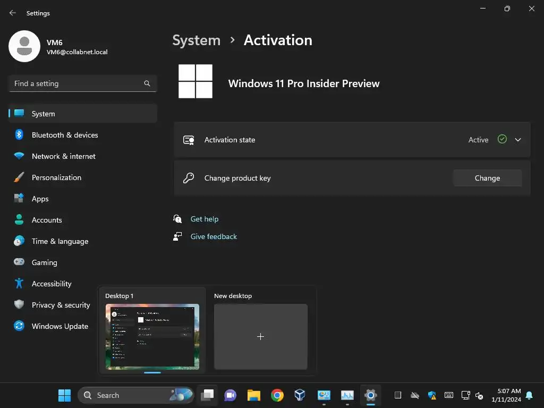Viewport: 544px width, 408px height.
Task: Click the square tray icon
Action: click(x=398, y=395)
